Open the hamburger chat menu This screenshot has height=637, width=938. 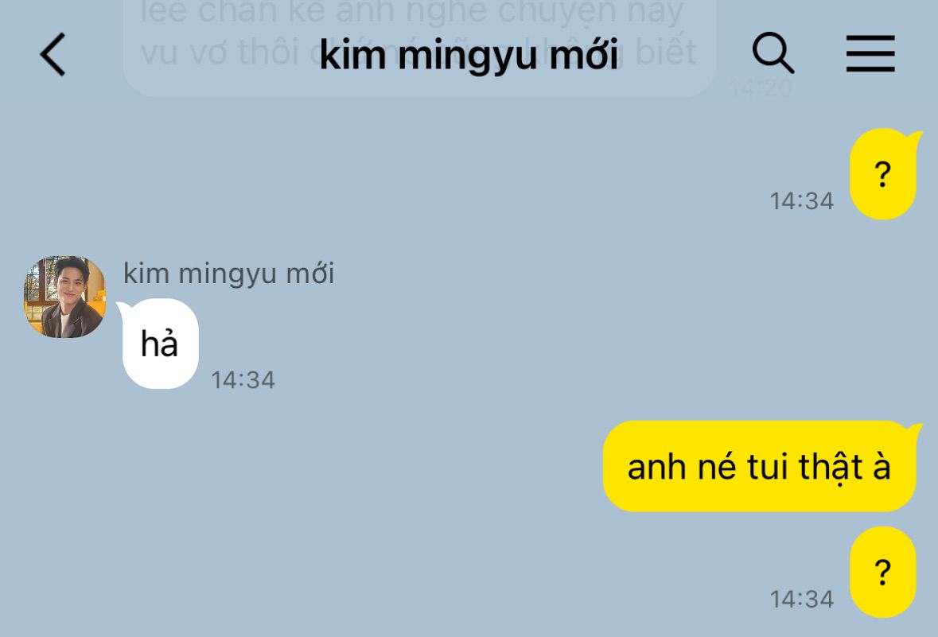coord(870,53)
